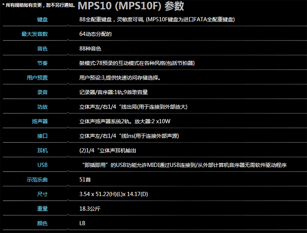Click the color value LB
Image resolution: width=307 pixels, height=233 pixels.
point(82,223)
